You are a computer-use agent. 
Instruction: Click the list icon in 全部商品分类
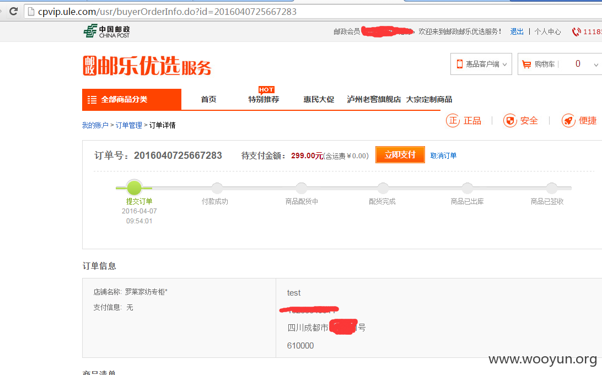[92, 99]
